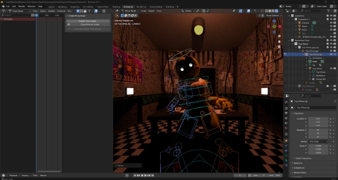The height and width of the screenshot is (180, 338).
Task: Hide the Plane object in the Outliner
Action: pyautogui.click(x=331, y=26)
